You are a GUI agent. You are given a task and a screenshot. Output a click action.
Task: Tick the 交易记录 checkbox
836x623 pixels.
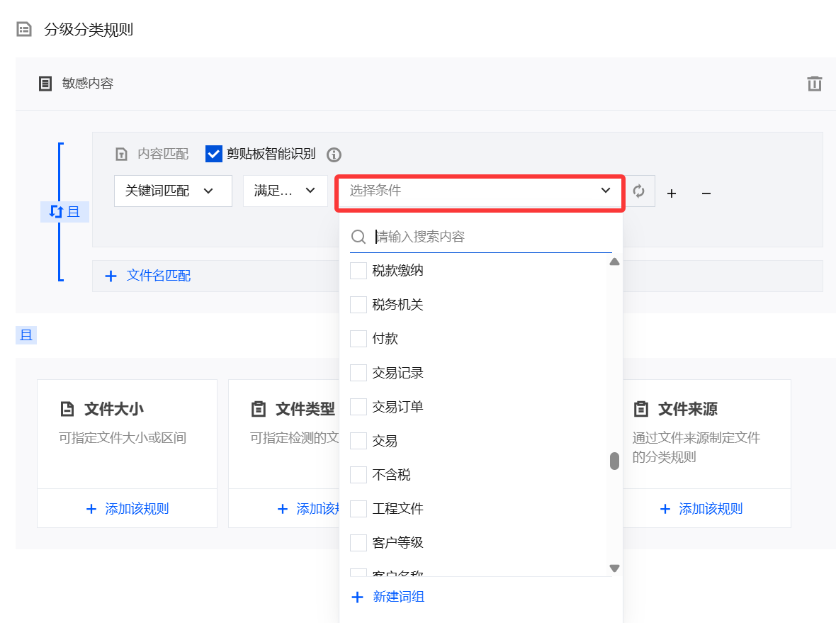tap(358, 373)
